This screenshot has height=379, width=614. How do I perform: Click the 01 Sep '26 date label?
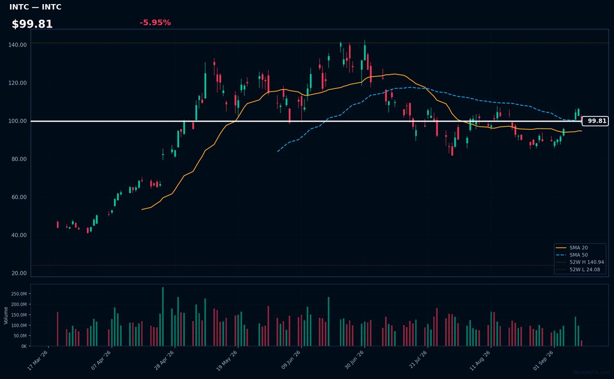543,360
